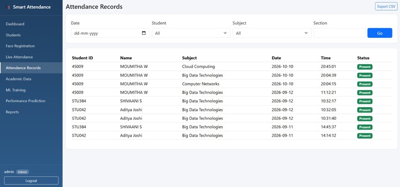Click the Date column header
Viewport: 400px width, 187px height.
point(276,58)
